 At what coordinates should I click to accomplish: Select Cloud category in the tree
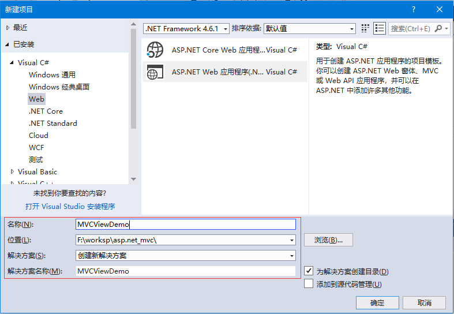pyautogui.click(x=39, y=135)
